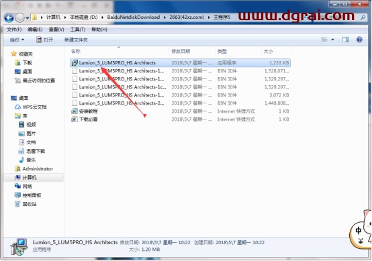Screen dimensions: 372x261
Task: Click the search magnifier icon in address bar
Action: pyautogui.click(x=363, y=17)
